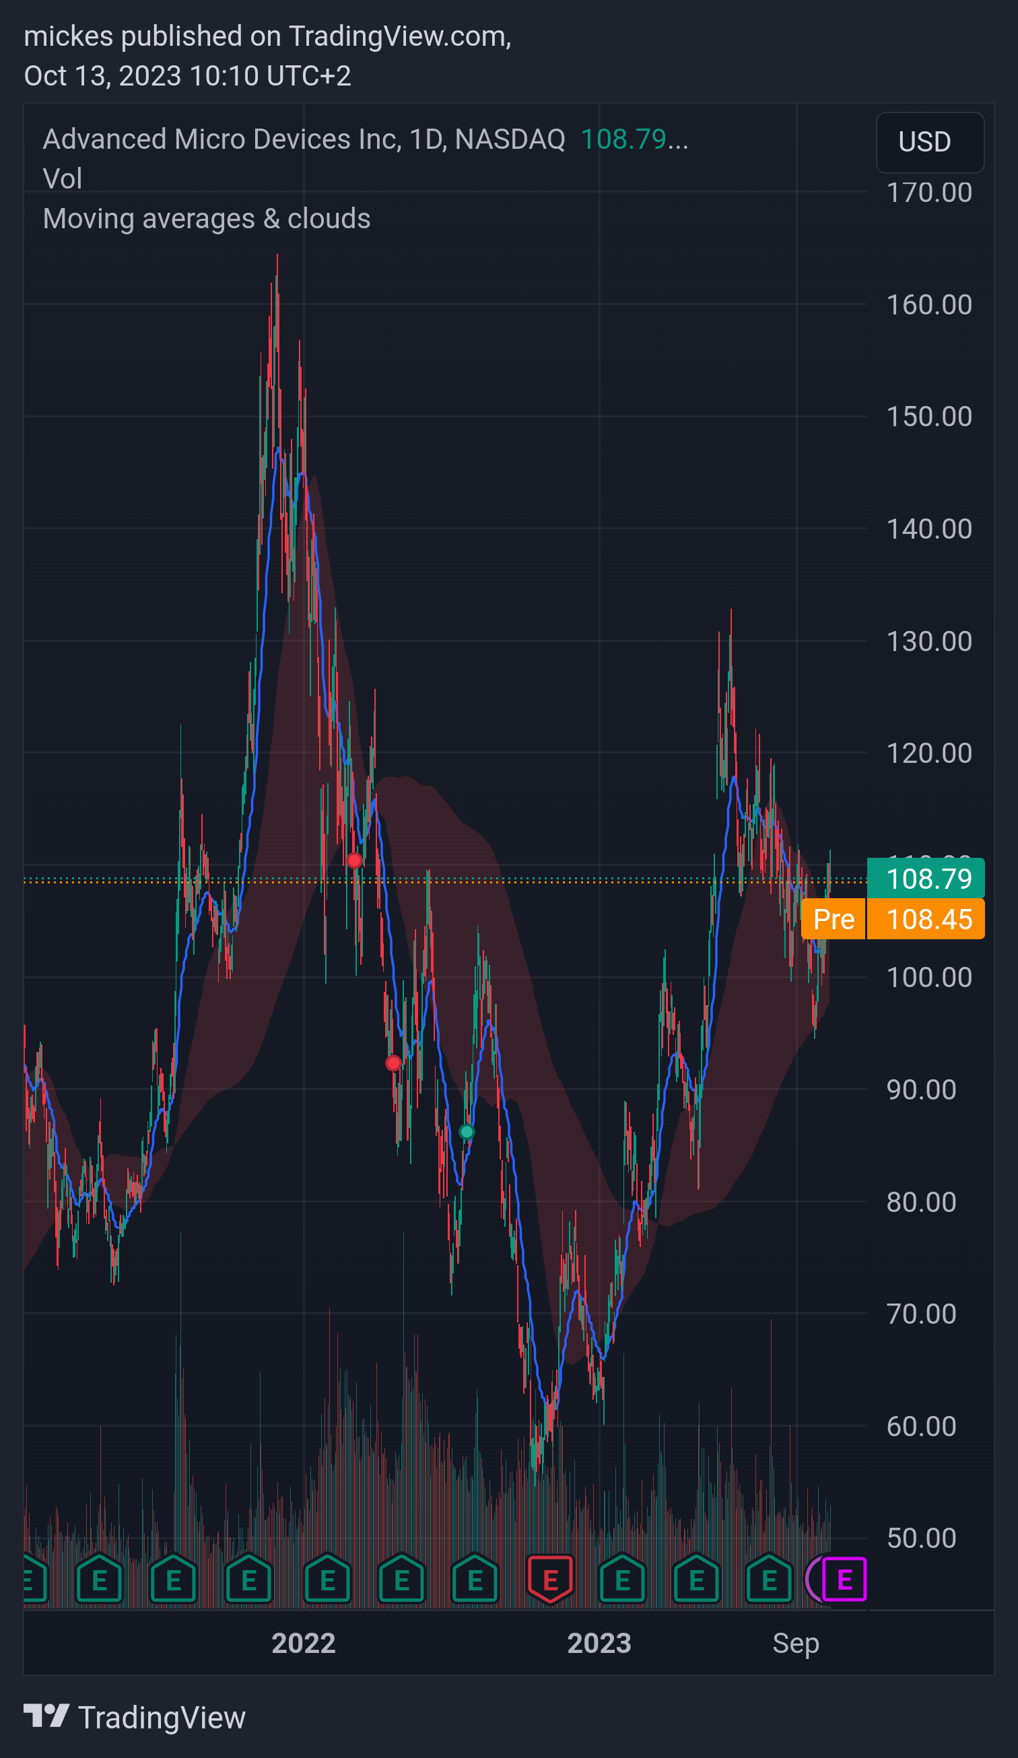Screen dimensions: 1018x1758
Task: Click the 90.00 price axis label
Action: (x=921, y=1089)
